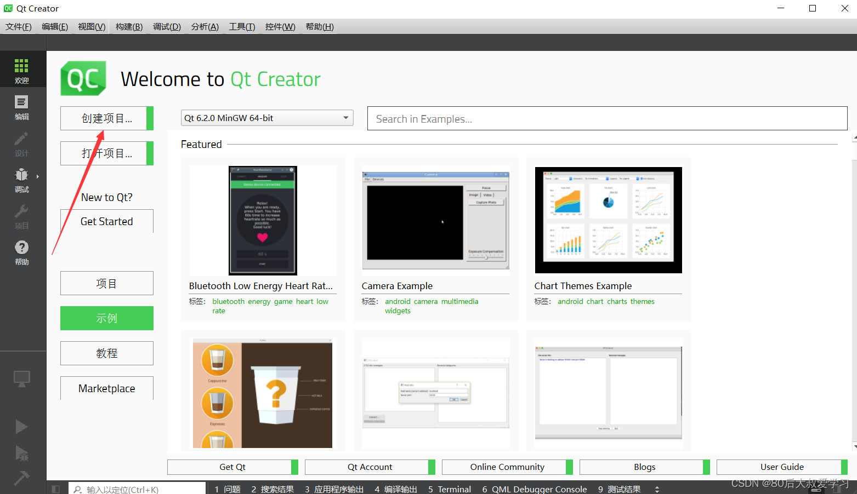Viewport: 857px width, 494px height.
Task: Click the 打开项目... button
Action: (x=107, y=153)
